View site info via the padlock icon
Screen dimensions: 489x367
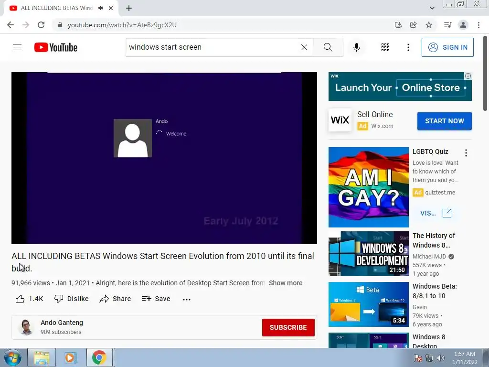60,25
